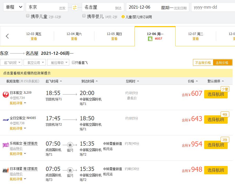This screenshot has height=184, width=235.
Task: Click transfer icon on 07:05 Jetstar flight
Action: click(x=70, y=170)
